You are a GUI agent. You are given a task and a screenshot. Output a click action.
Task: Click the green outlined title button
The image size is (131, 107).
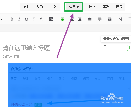(x=129, y=48)
